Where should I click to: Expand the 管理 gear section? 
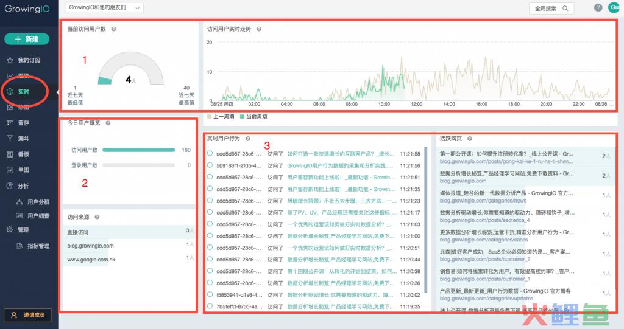click(x=24, y=230)
